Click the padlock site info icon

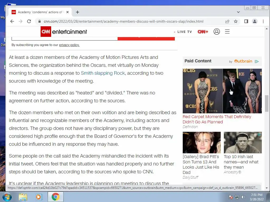(x=40, y=21)
